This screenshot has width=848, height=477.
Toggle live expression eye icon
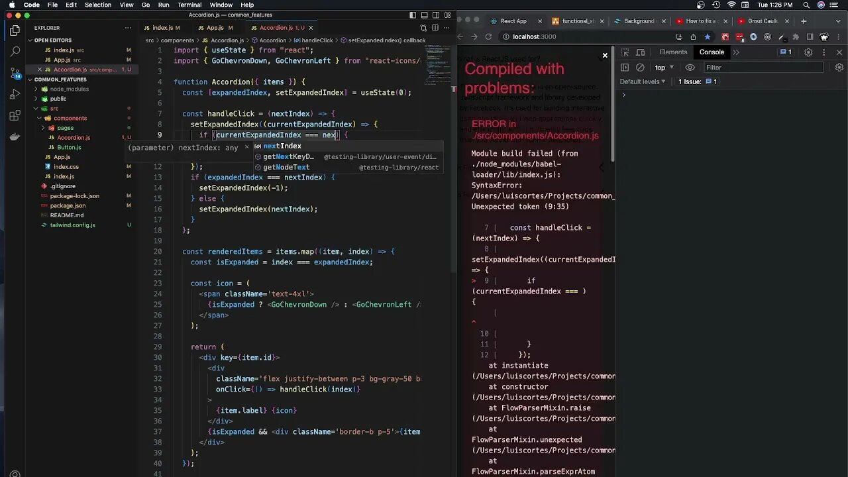pyautogui.click(x=690, y=68)
